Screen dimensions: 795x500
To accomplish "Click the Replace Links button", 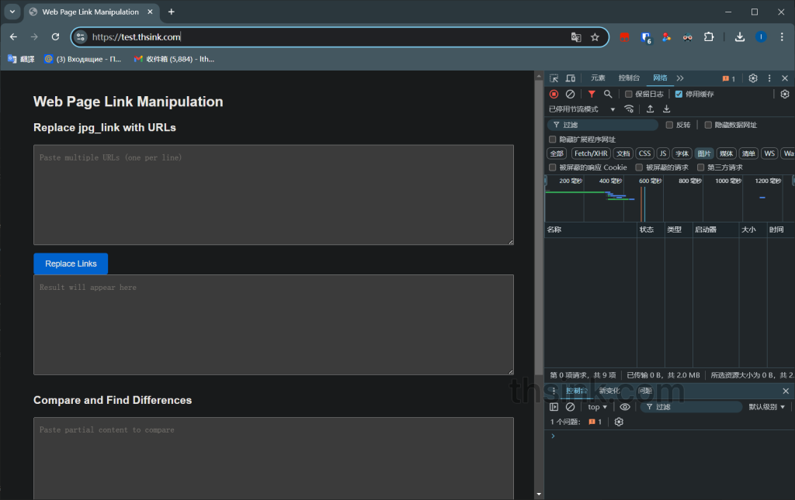I will (71, 264).
